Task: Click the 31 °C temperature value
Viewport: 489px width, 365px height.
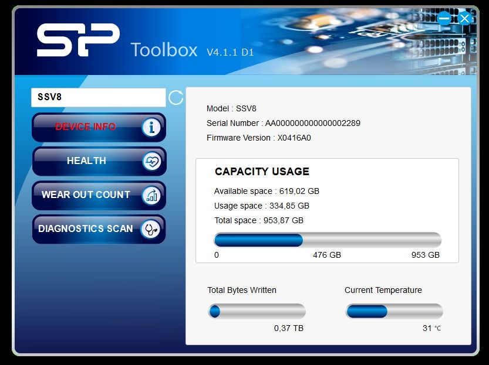Action: click(x=431, y=328)
